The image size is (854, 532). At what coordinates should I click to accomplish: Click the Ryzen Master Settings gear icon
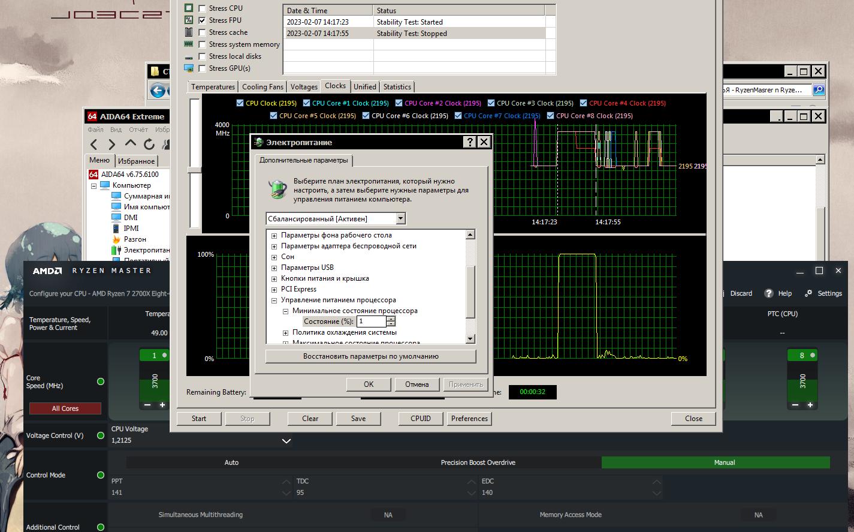click(x=808, y=293)
